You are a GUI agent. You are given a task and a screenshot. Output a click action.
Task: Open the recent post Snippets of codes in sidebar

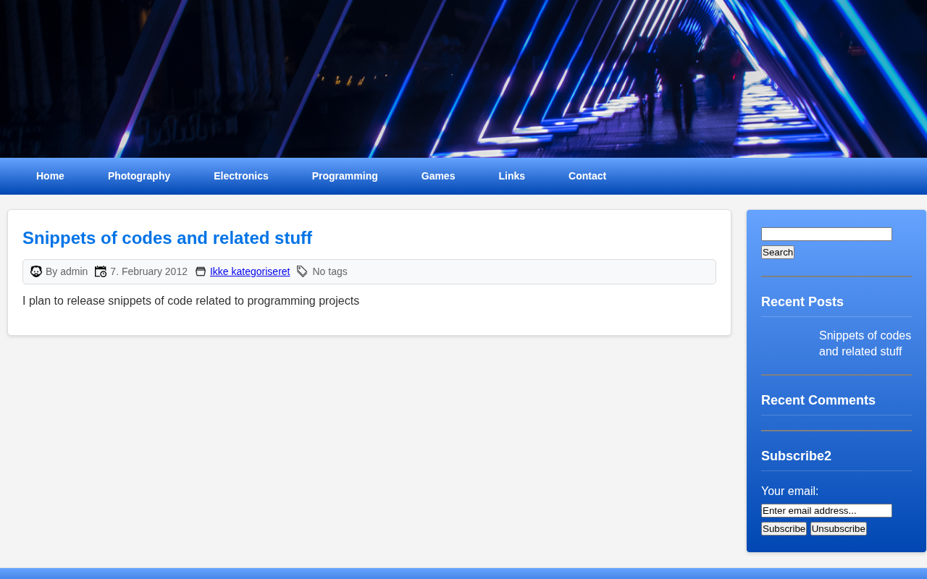click(865, 344)
